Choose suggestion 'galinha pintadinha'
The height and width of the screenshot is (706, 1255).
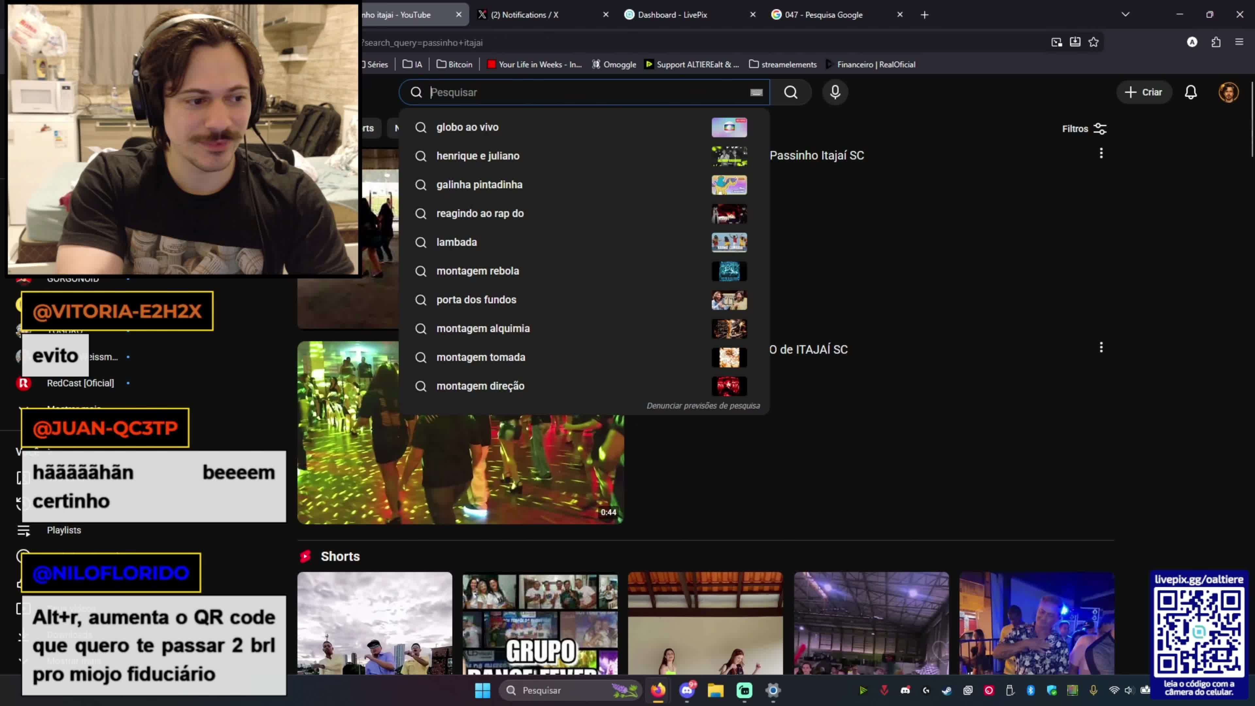[x=584, y=185]
